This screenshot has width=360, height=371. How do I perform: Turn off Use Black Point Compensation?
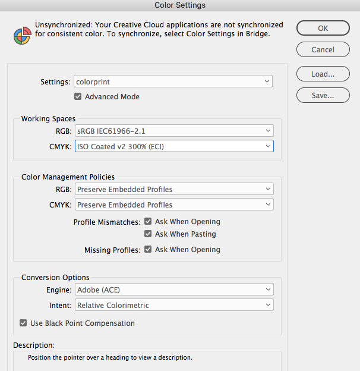tap(23, 323)
